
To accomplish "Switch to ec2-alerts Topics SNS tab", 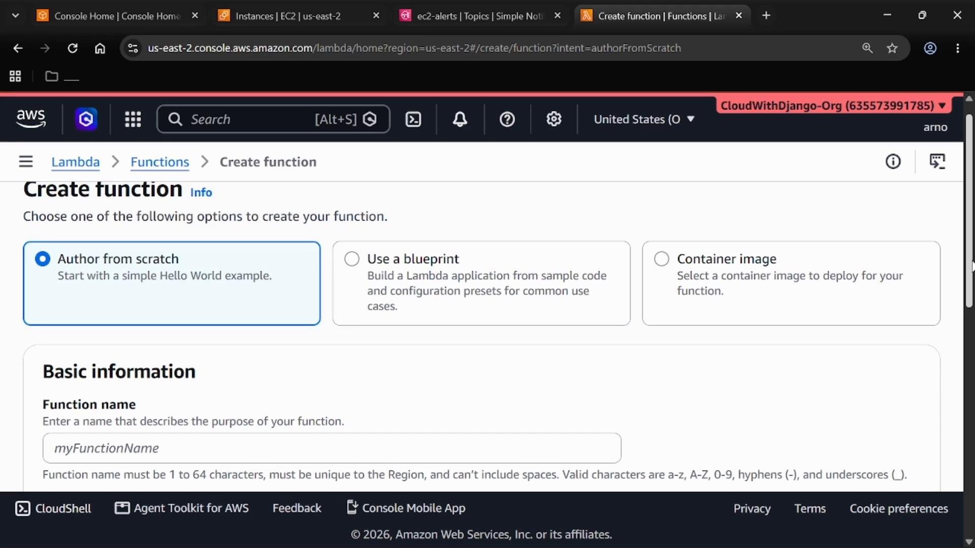I will click(480, 16).
